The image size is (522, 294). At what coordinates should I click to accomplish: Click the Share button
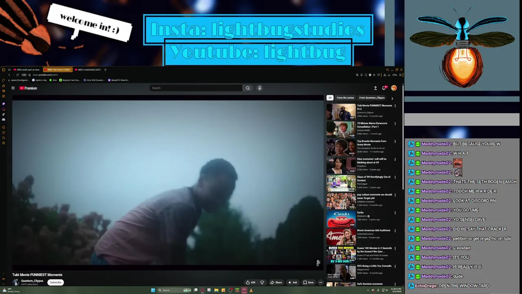point(276,282)
